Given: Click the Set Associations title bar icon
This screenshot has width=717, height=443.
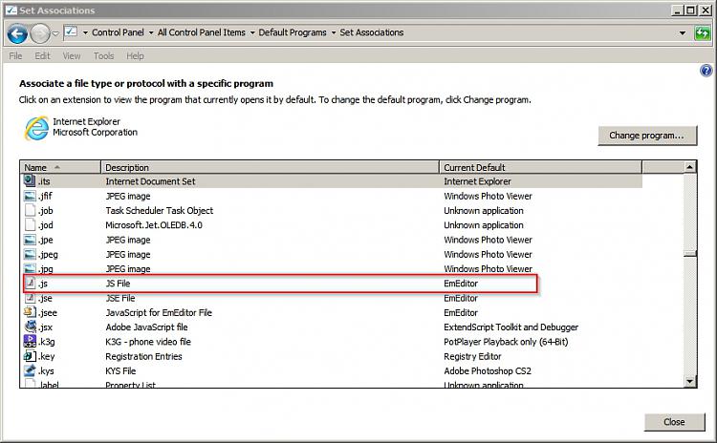Looking at the screenshot, I should [11, 11].
